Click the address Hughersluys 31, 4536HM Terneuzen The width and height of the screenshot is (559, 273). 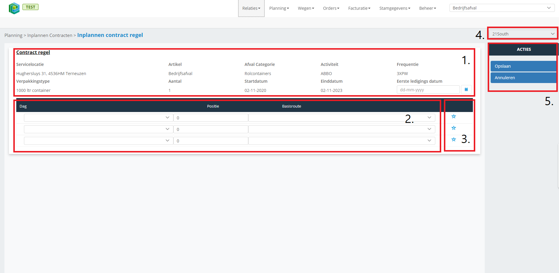click(51, 74)
